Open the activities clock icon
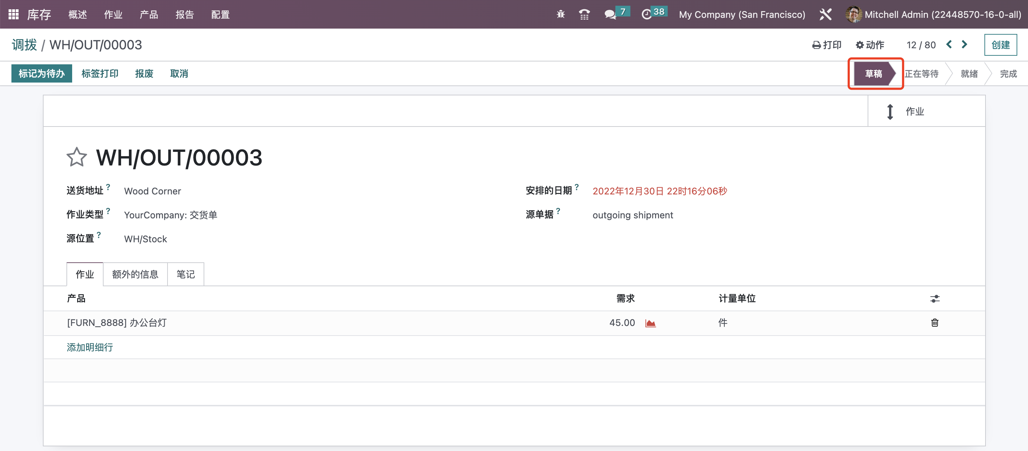This screenshot has width=1028, height=451. point(646,14)
